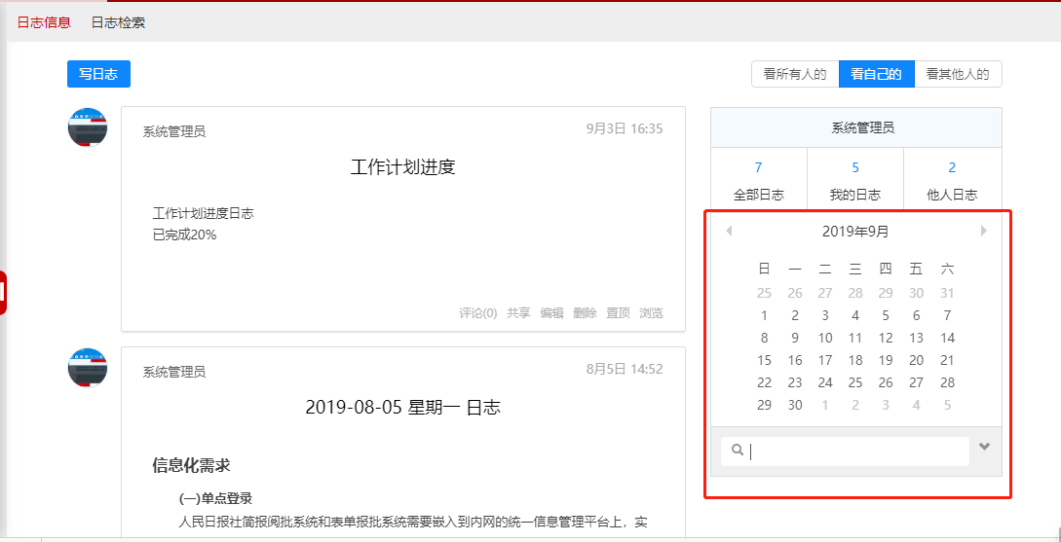The height and width of the screenshot is (542, 1061).
Task: Select 看自己的 view option
Action: 876,74
